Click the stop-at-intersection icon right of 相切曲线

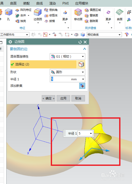126,35
